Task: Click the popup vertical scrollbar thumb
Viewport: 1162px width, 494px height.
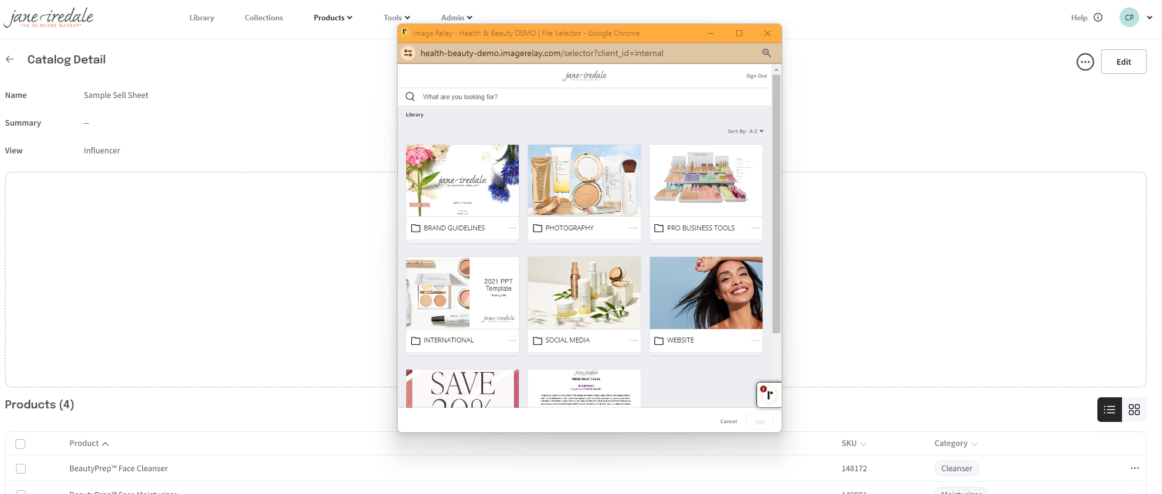Action: coord(776,203)
